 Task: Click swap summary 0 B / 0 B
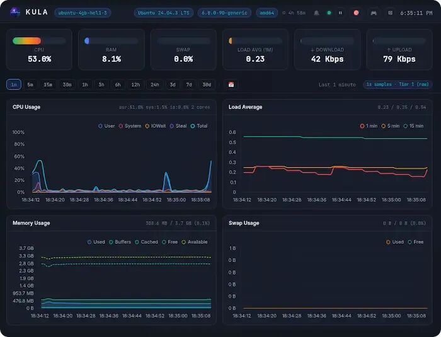[404, 224]
